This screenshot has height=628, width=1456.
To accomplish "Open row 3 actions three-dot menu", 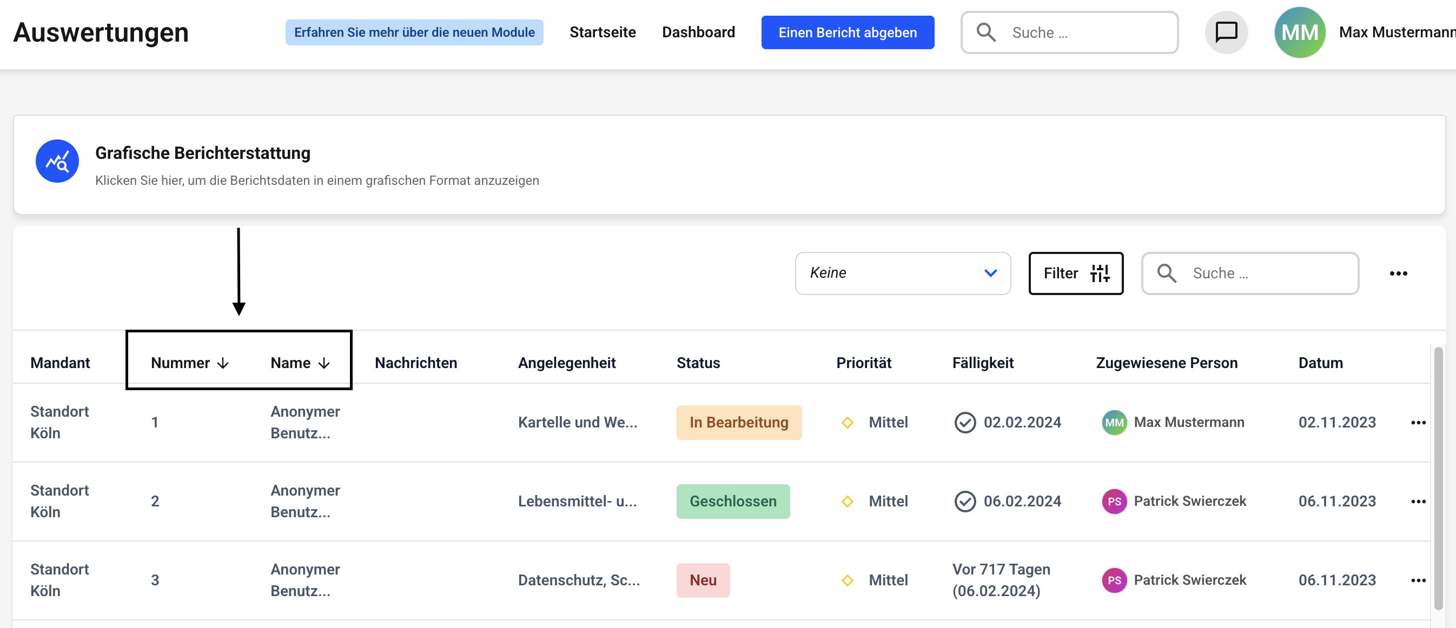I will coord(1418,580).
